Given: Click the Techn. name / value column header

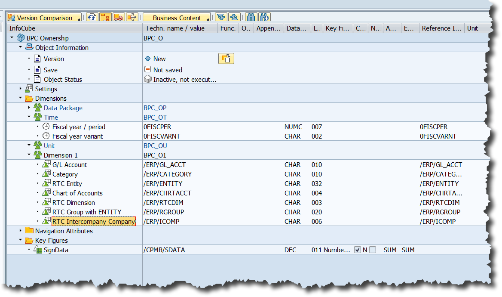Looking at the screenshot, I should pos(175,28).
